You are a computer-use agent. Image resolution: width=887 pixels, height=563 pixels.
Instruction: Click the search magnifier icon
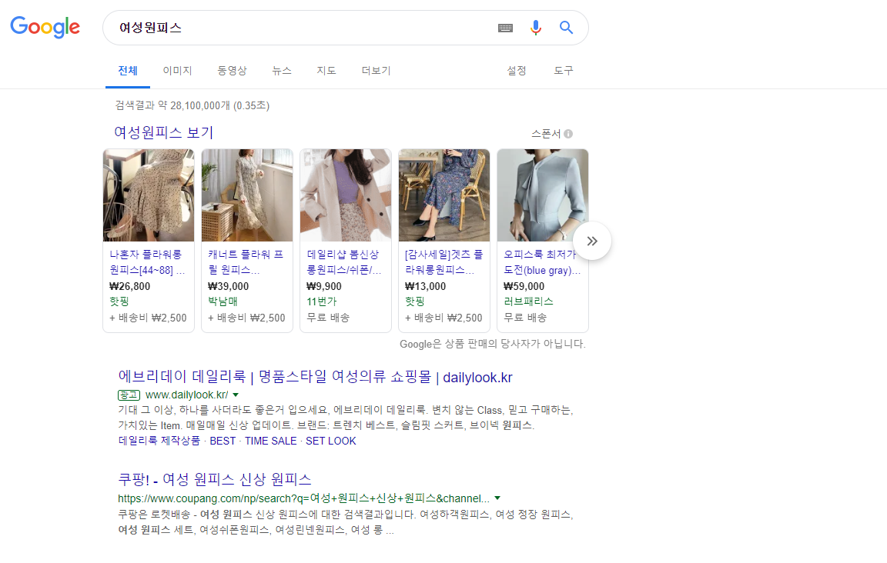(x=566, y=27)
